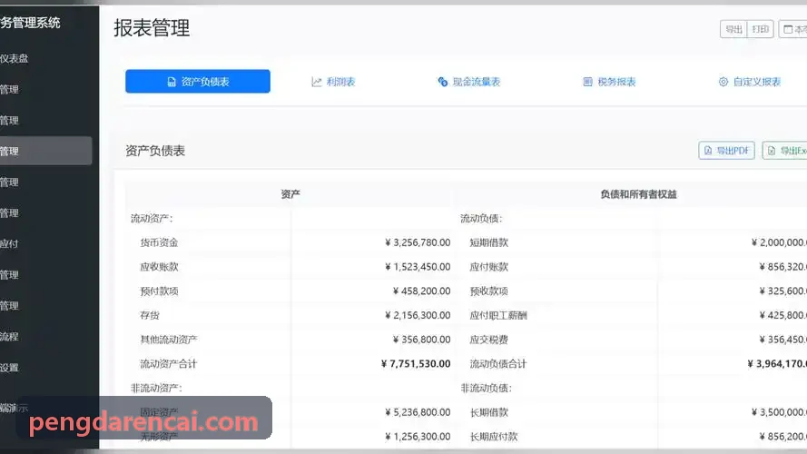Open the 设置 sidebar item
The width and height of the screenshot is (807, 454).
point(9,368)
